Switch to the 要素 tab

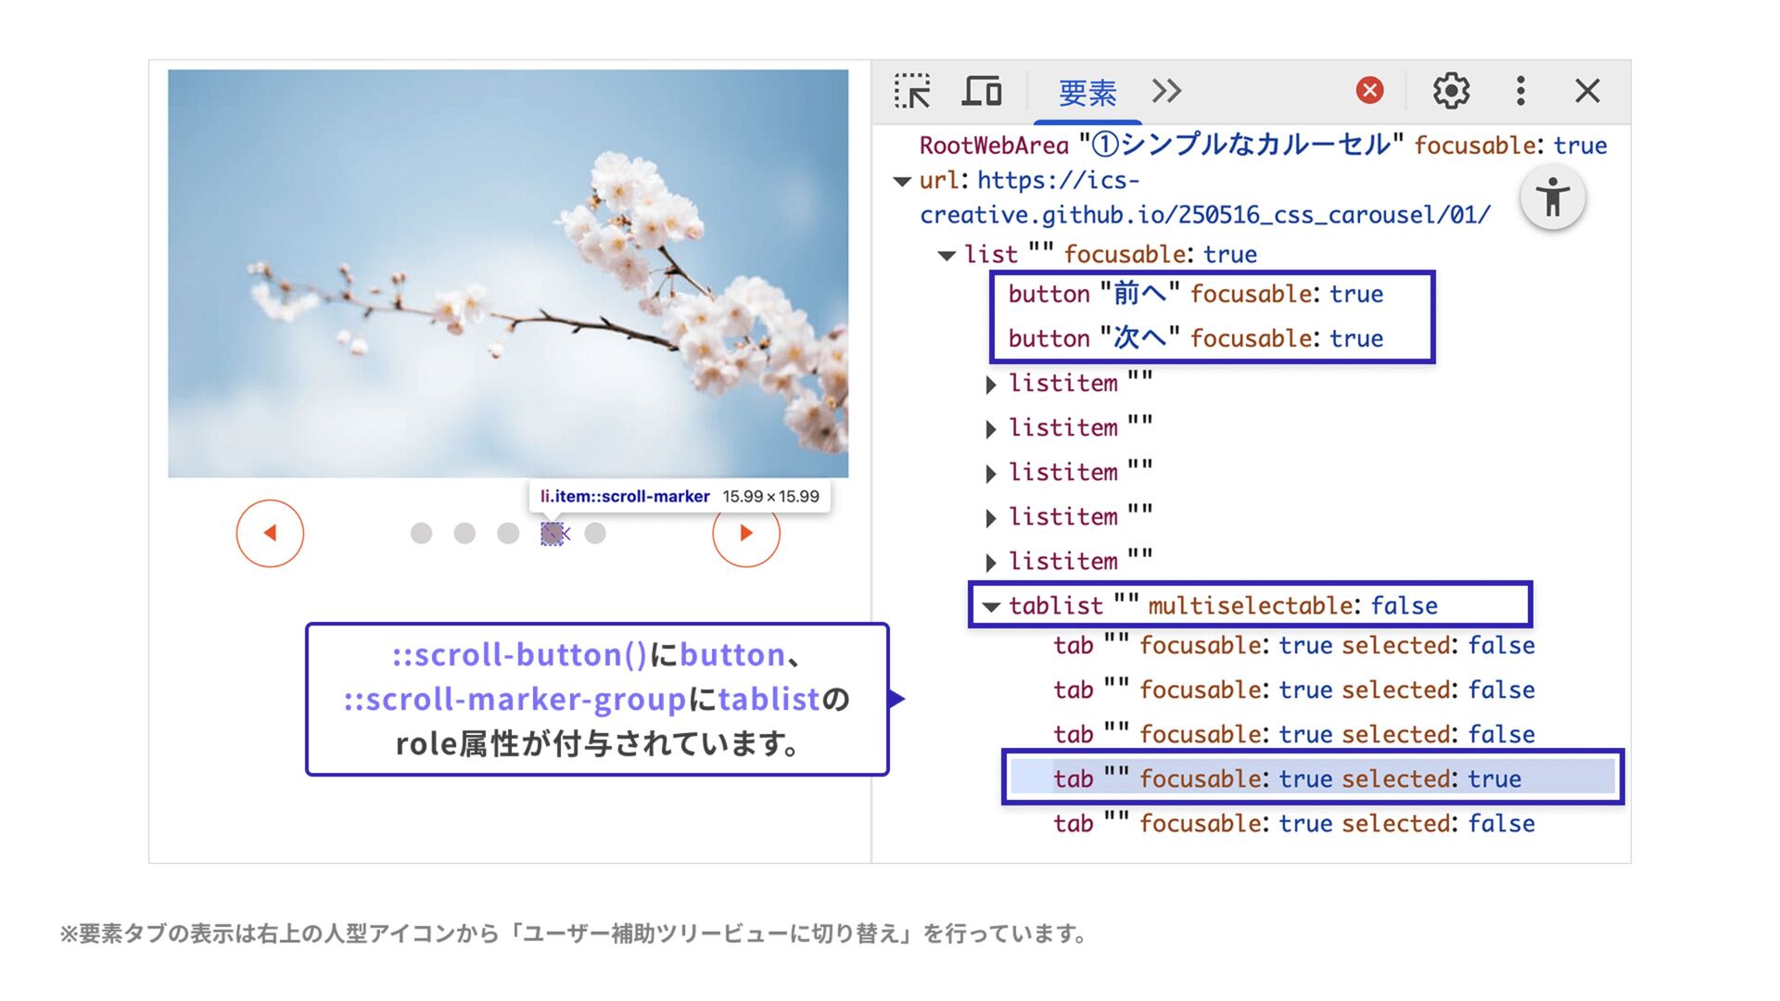(1087, 93)
